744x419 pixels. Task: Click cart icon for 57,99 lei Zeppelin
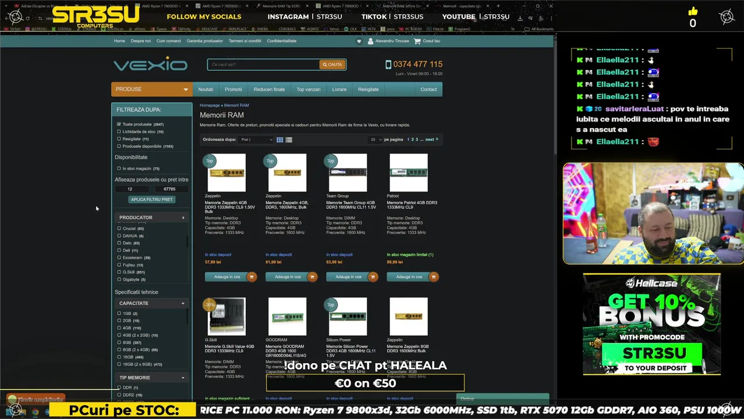tap(251, 277)
